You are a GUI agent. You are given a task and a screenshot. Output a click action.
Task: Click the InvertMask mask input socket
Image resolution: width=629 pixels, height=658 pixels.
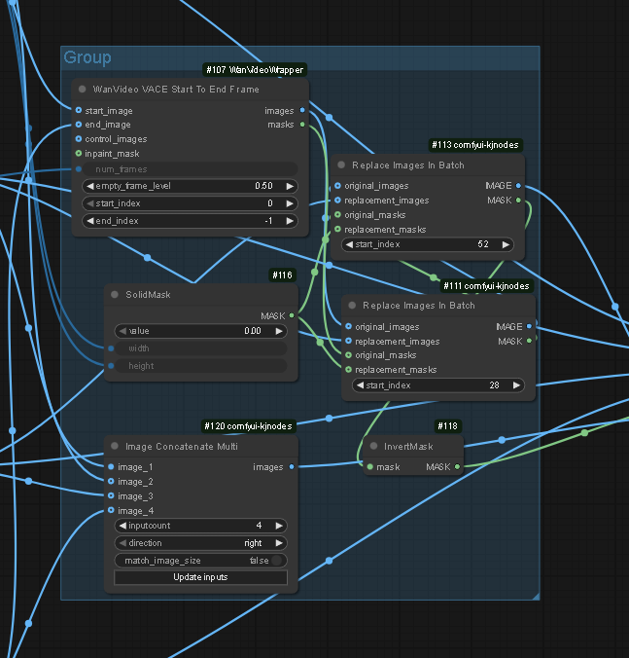[368, 467]
